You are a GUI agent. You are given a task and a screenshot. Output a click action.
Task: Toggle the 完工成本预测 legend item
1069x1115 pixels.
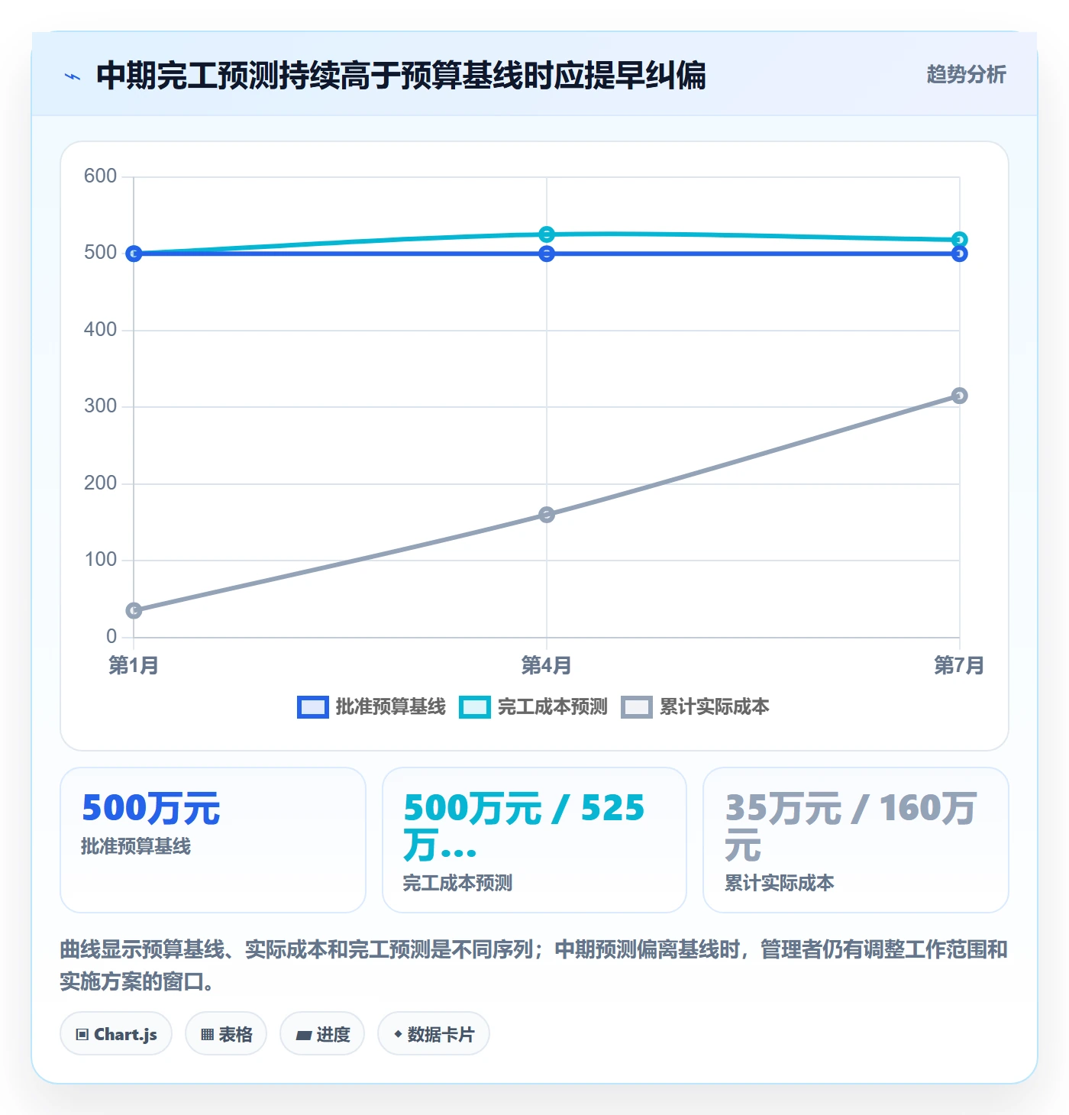(533, 707)
